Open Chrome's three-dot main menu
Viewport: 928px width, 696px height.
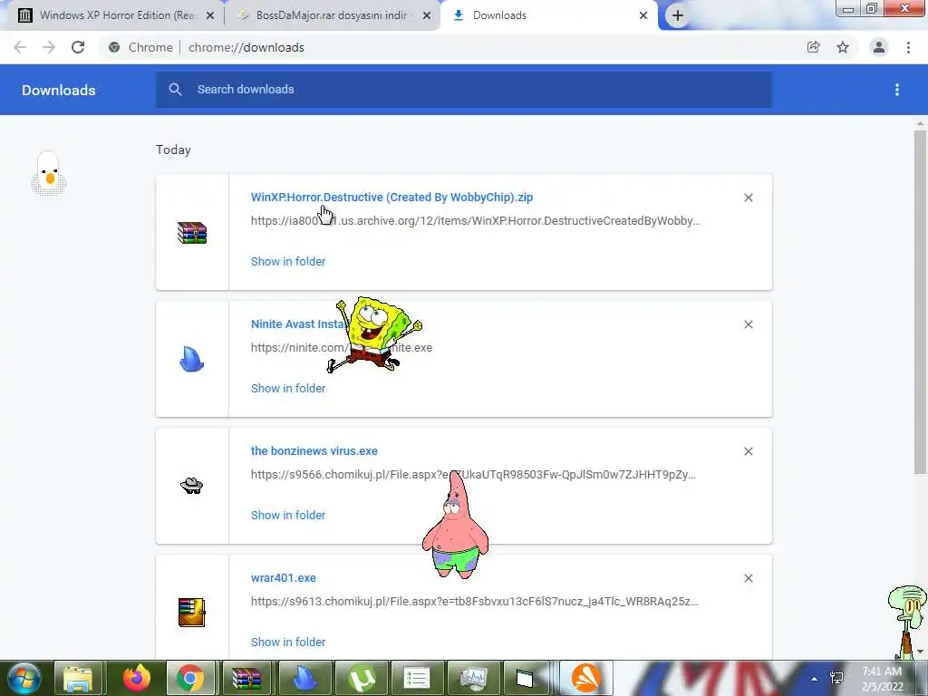click(x=908, y=47)
